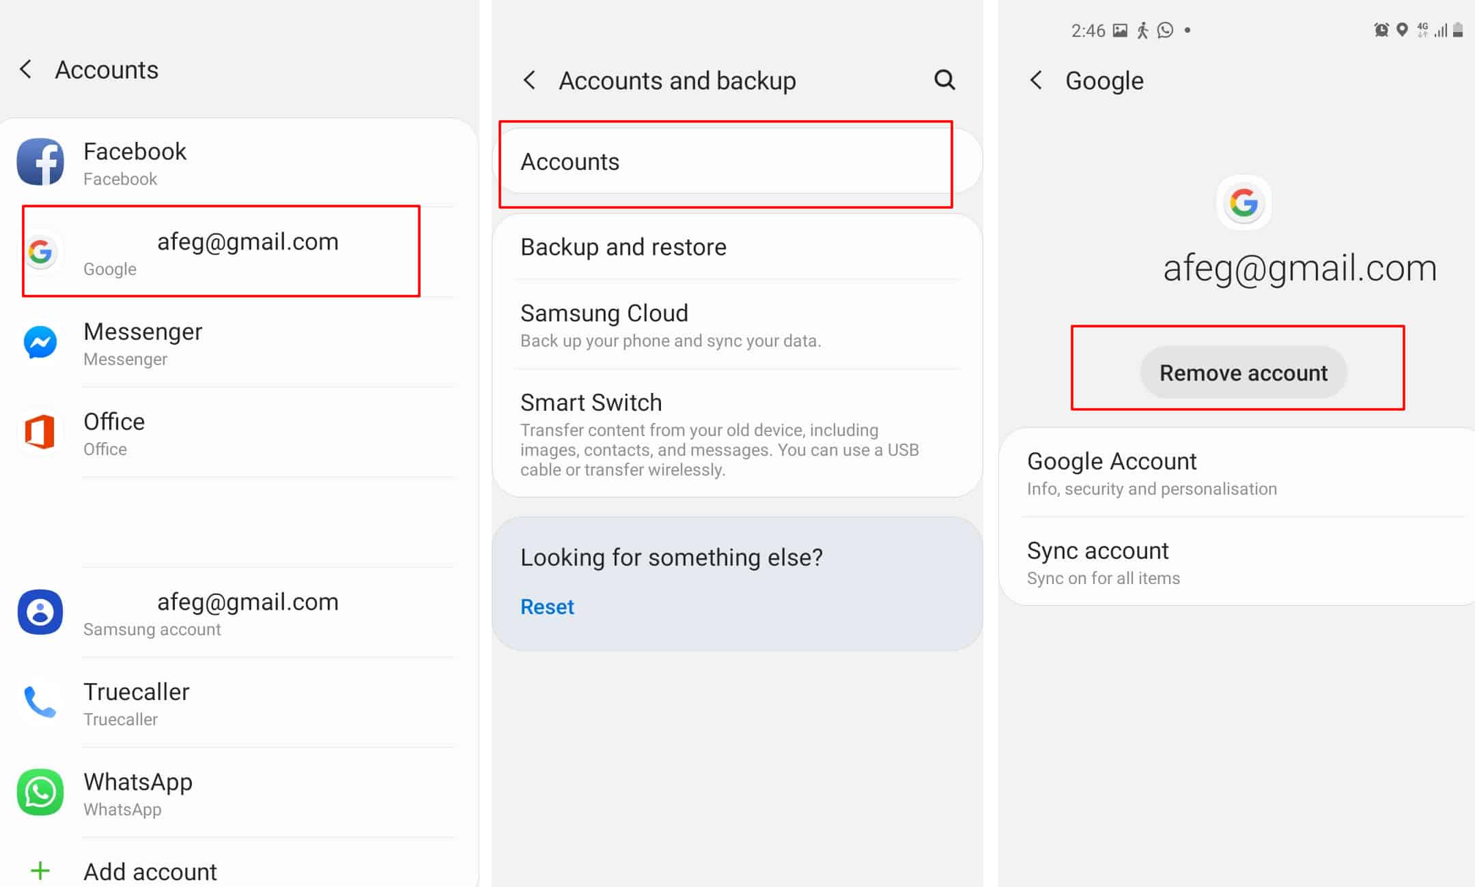Tap the signal strength icon in status bar

tap(1441, 30)
